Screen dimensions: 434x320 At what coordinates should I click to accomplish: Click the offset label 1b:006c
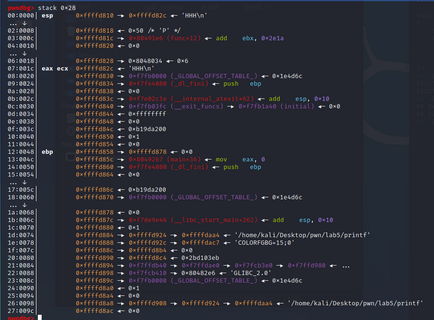click(x=21, y=220)
